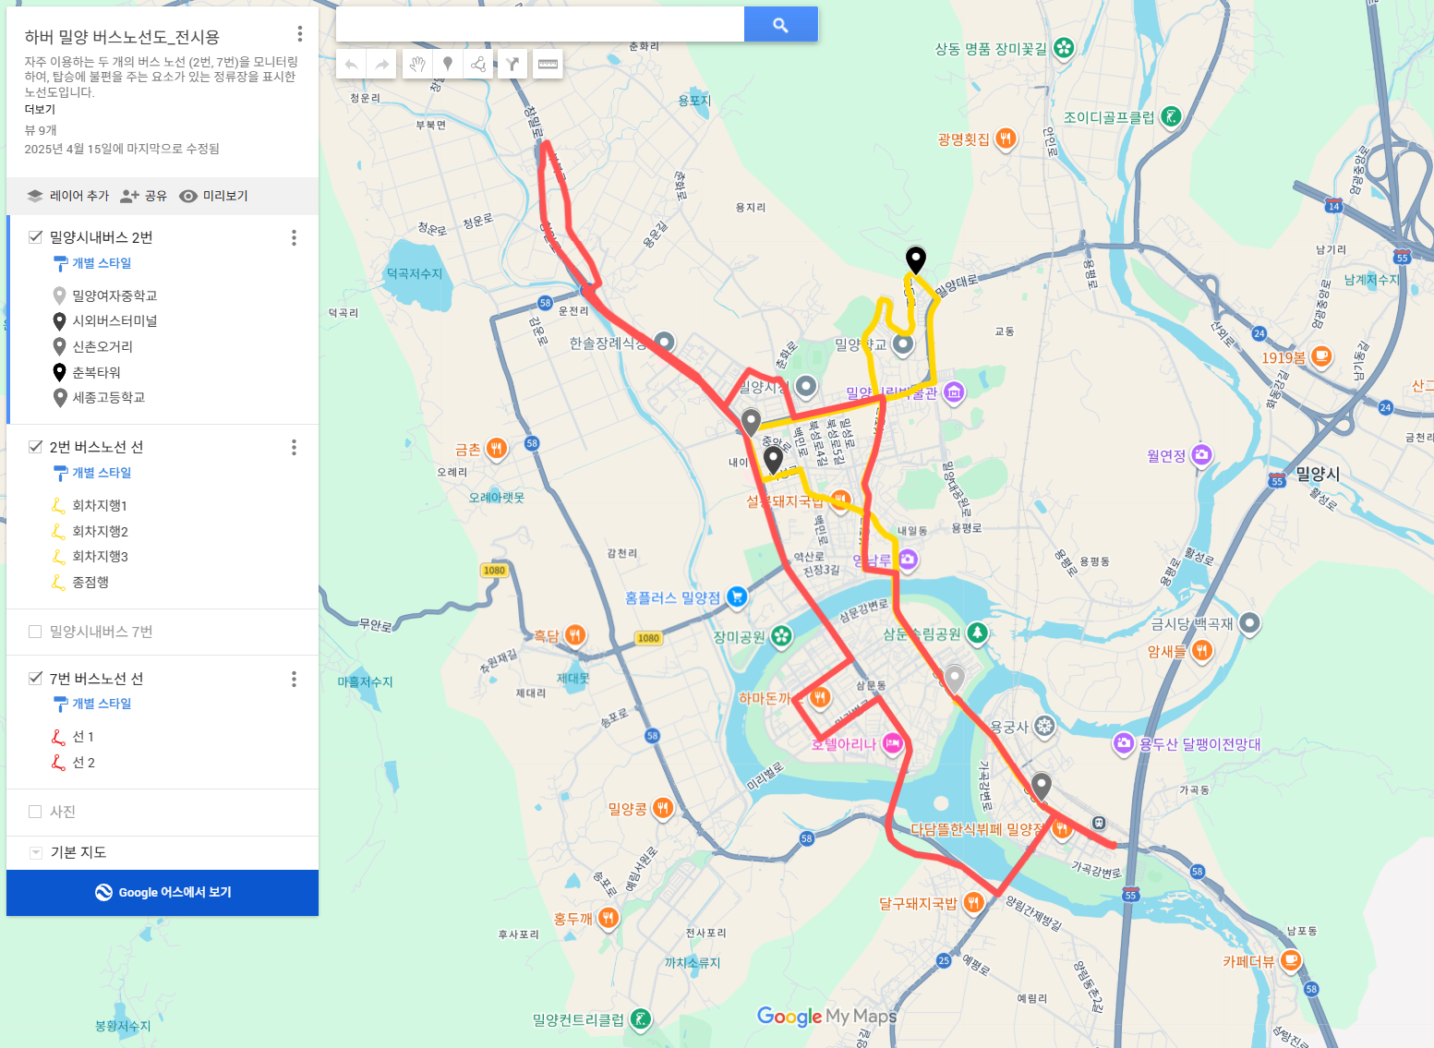Click the 홈플러스 밀양점 shopping icon
Image resolution: width=1434 pixels, height=1048 pixels.
pyautogui.click(x=736, y=597)
